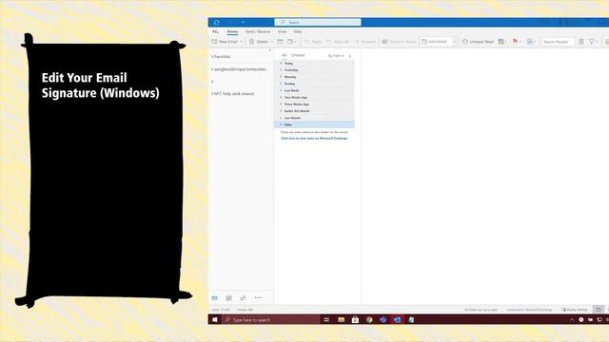Open People view in navigation bar
Viewport: 609px width, 342px height.
tap(244, 297)
